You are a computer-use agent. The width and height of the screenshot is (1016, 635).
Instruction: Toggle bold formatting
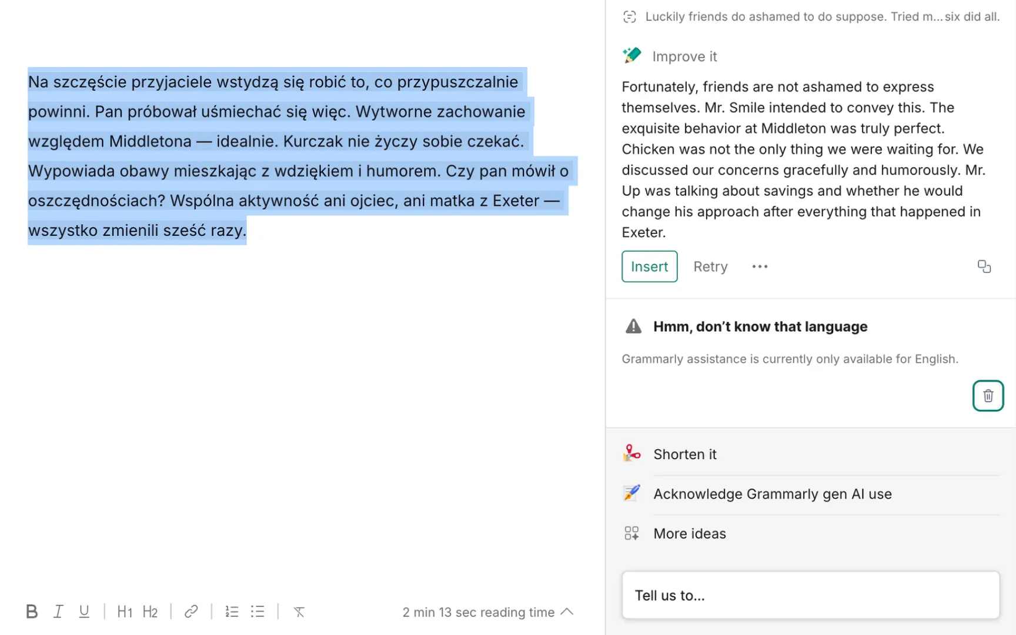click(32, 611)
